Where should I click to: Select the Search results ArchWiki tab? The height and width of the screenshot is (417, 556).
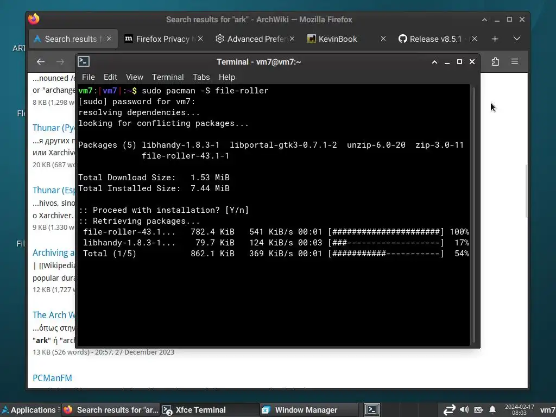click(72, 39)
